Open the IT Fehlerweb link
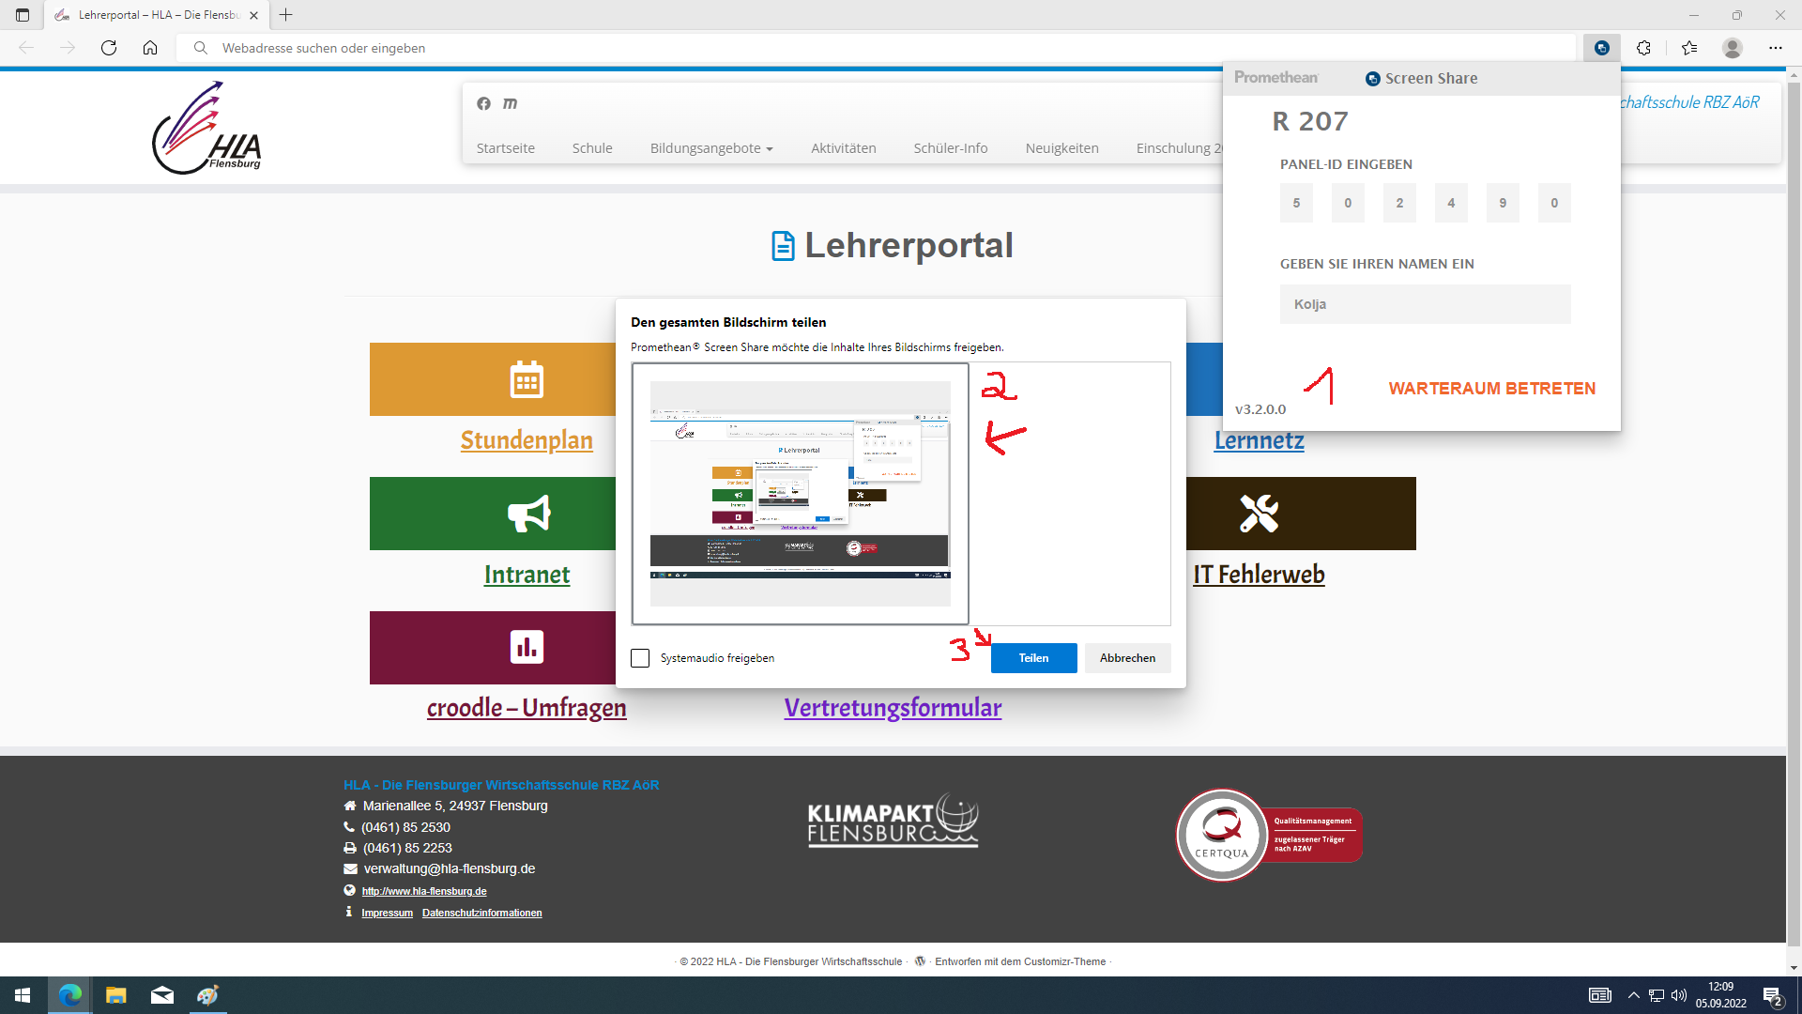Screen dimensions: 1802x1014 coord(1259,574)
